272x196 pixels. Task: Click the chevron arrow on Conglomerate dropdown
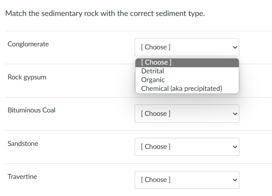tap(235, 47)
